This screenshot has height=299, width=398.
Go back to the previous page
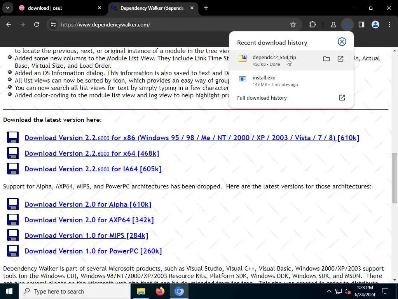click(9, 25)
